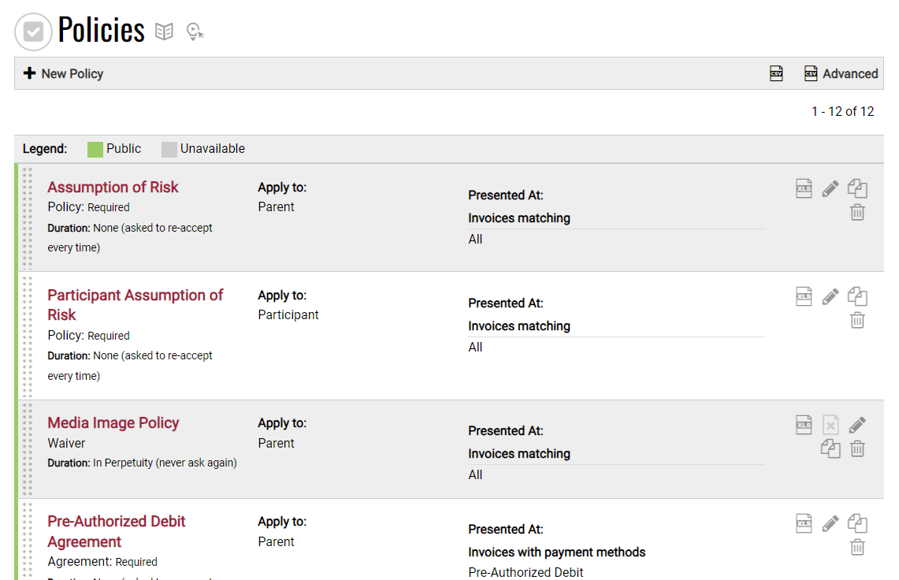
Task: Export the policy list with the CSV icon
Action: (x=776, y=73)
